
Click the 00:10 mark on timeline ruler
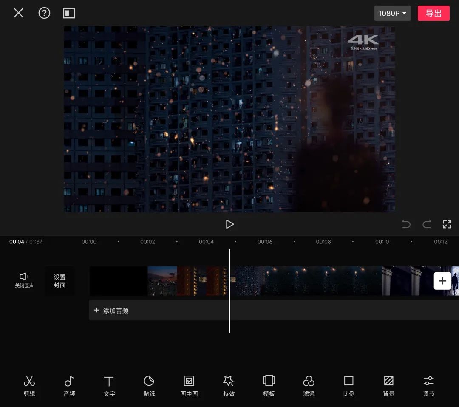382,242
